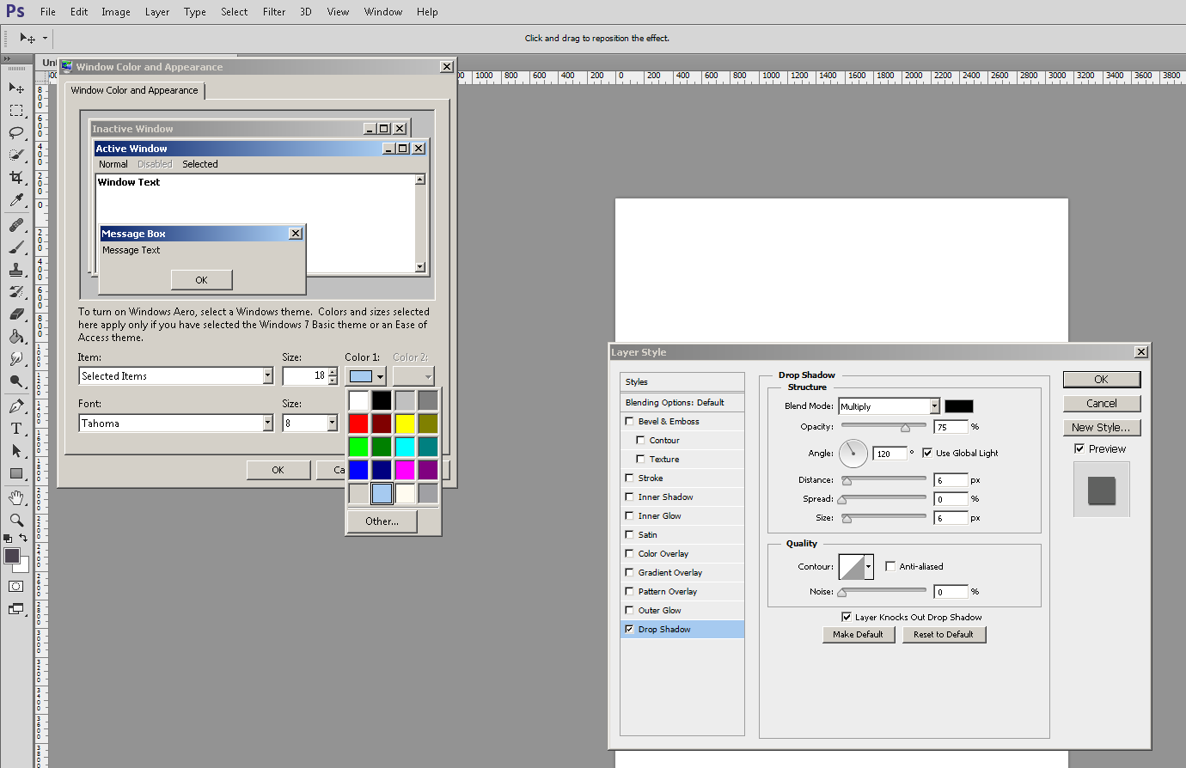The image size is (1186, 768).
Task: Enable the Outer Glow checkbox
Action: point(629,610)
